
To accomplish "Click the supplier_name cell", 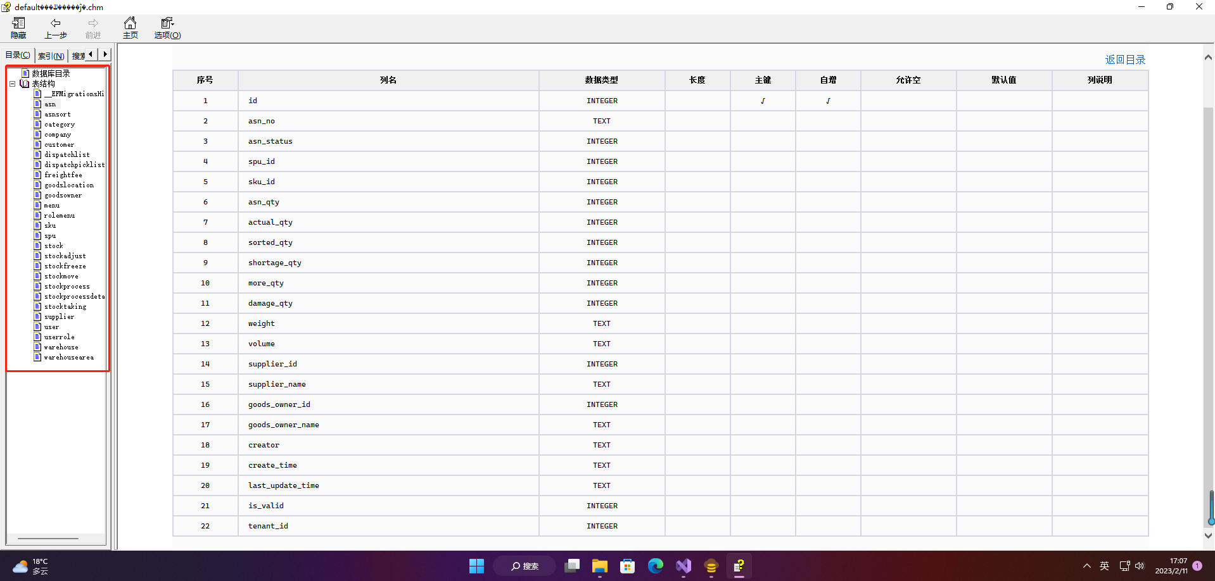I will click(388, 384).
